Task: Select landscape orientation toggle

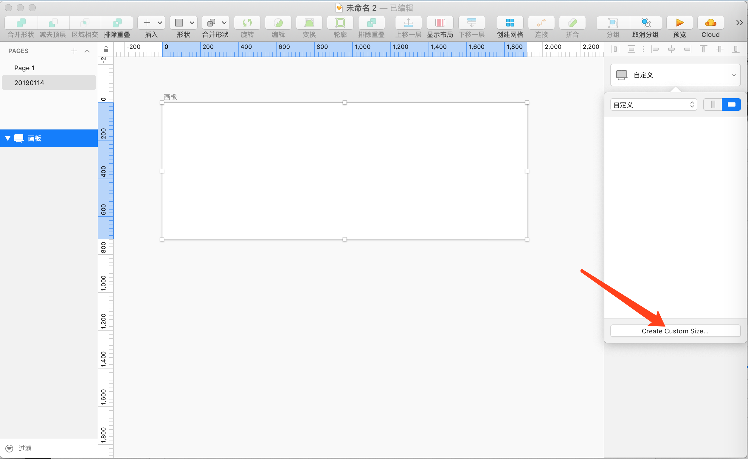Action: coord(731,105)
